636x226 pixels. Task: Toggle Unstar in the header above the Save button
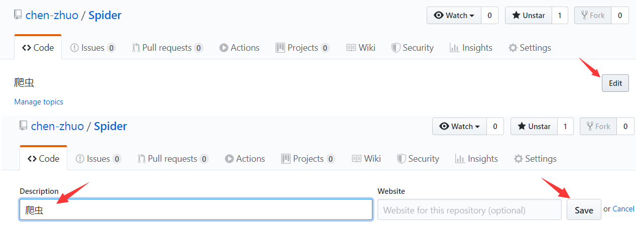[x=534, y=127]
